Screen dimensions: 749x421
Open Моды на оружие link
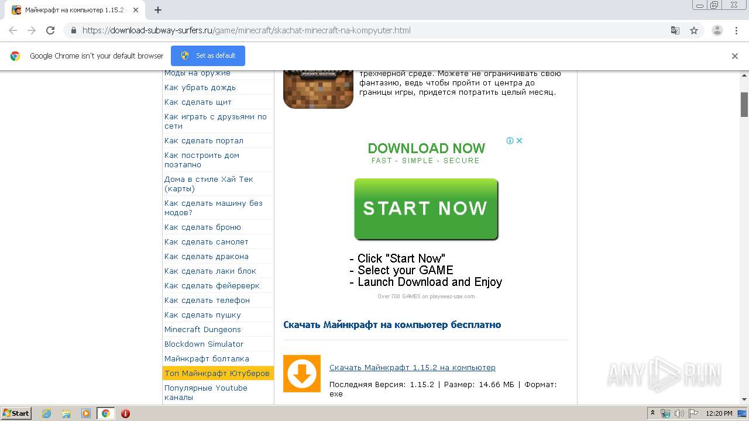(x=197, y=73)
